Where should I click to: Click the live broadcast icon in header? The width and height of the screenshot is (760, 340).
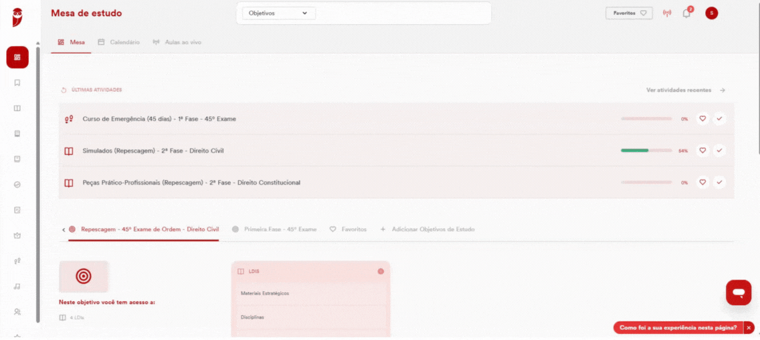click(x=667, y=13)
